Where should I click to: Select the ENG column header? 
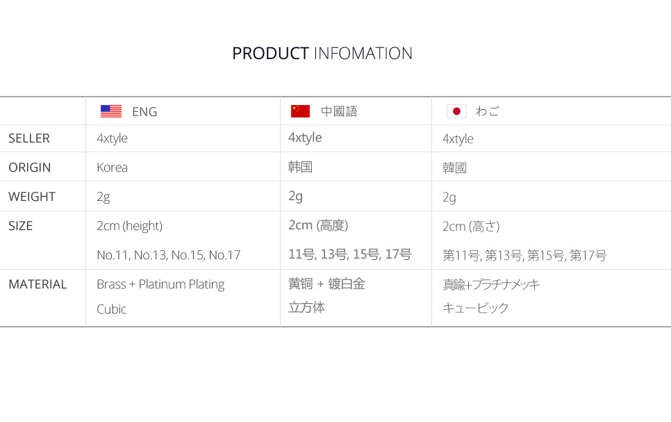point(144,112)
